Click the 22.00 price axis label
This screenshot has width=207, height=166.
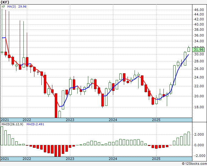[x=199, y=86]
